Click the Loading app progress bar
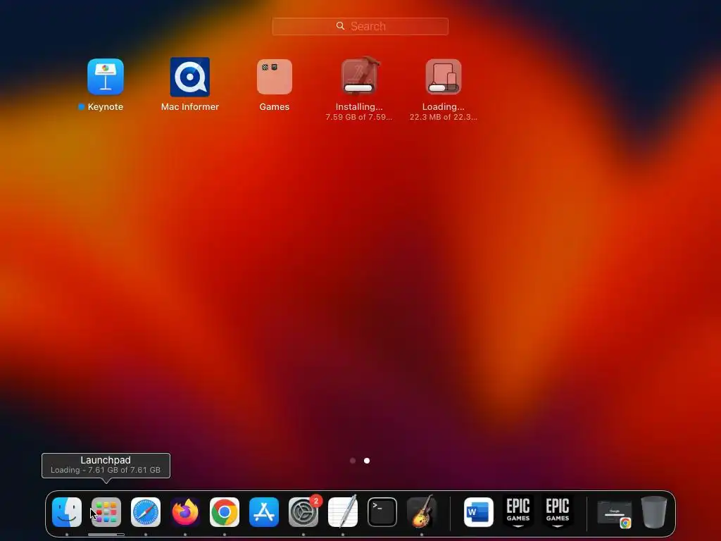This screenshot has height=541, width=721. tap(444, 88)
